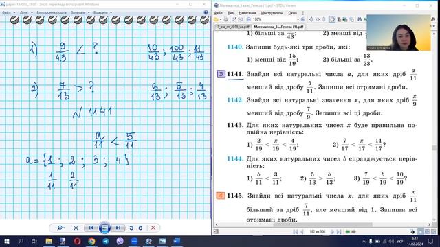440x247 pixels.
Task: Click the volume icon in system tray
Action: (391, 241)
